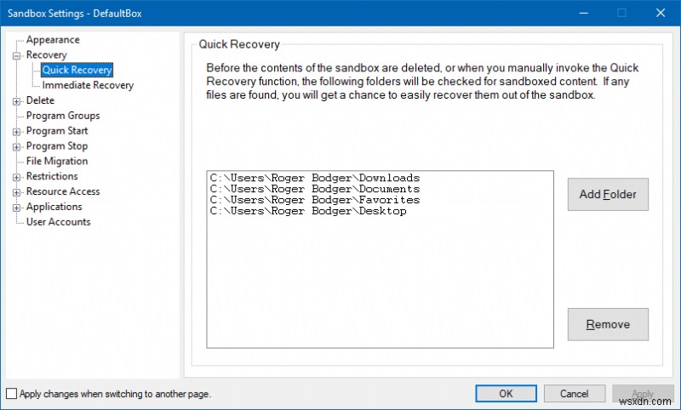Close the Sandbox Settings window
The image size is (681, 410).
661,13
